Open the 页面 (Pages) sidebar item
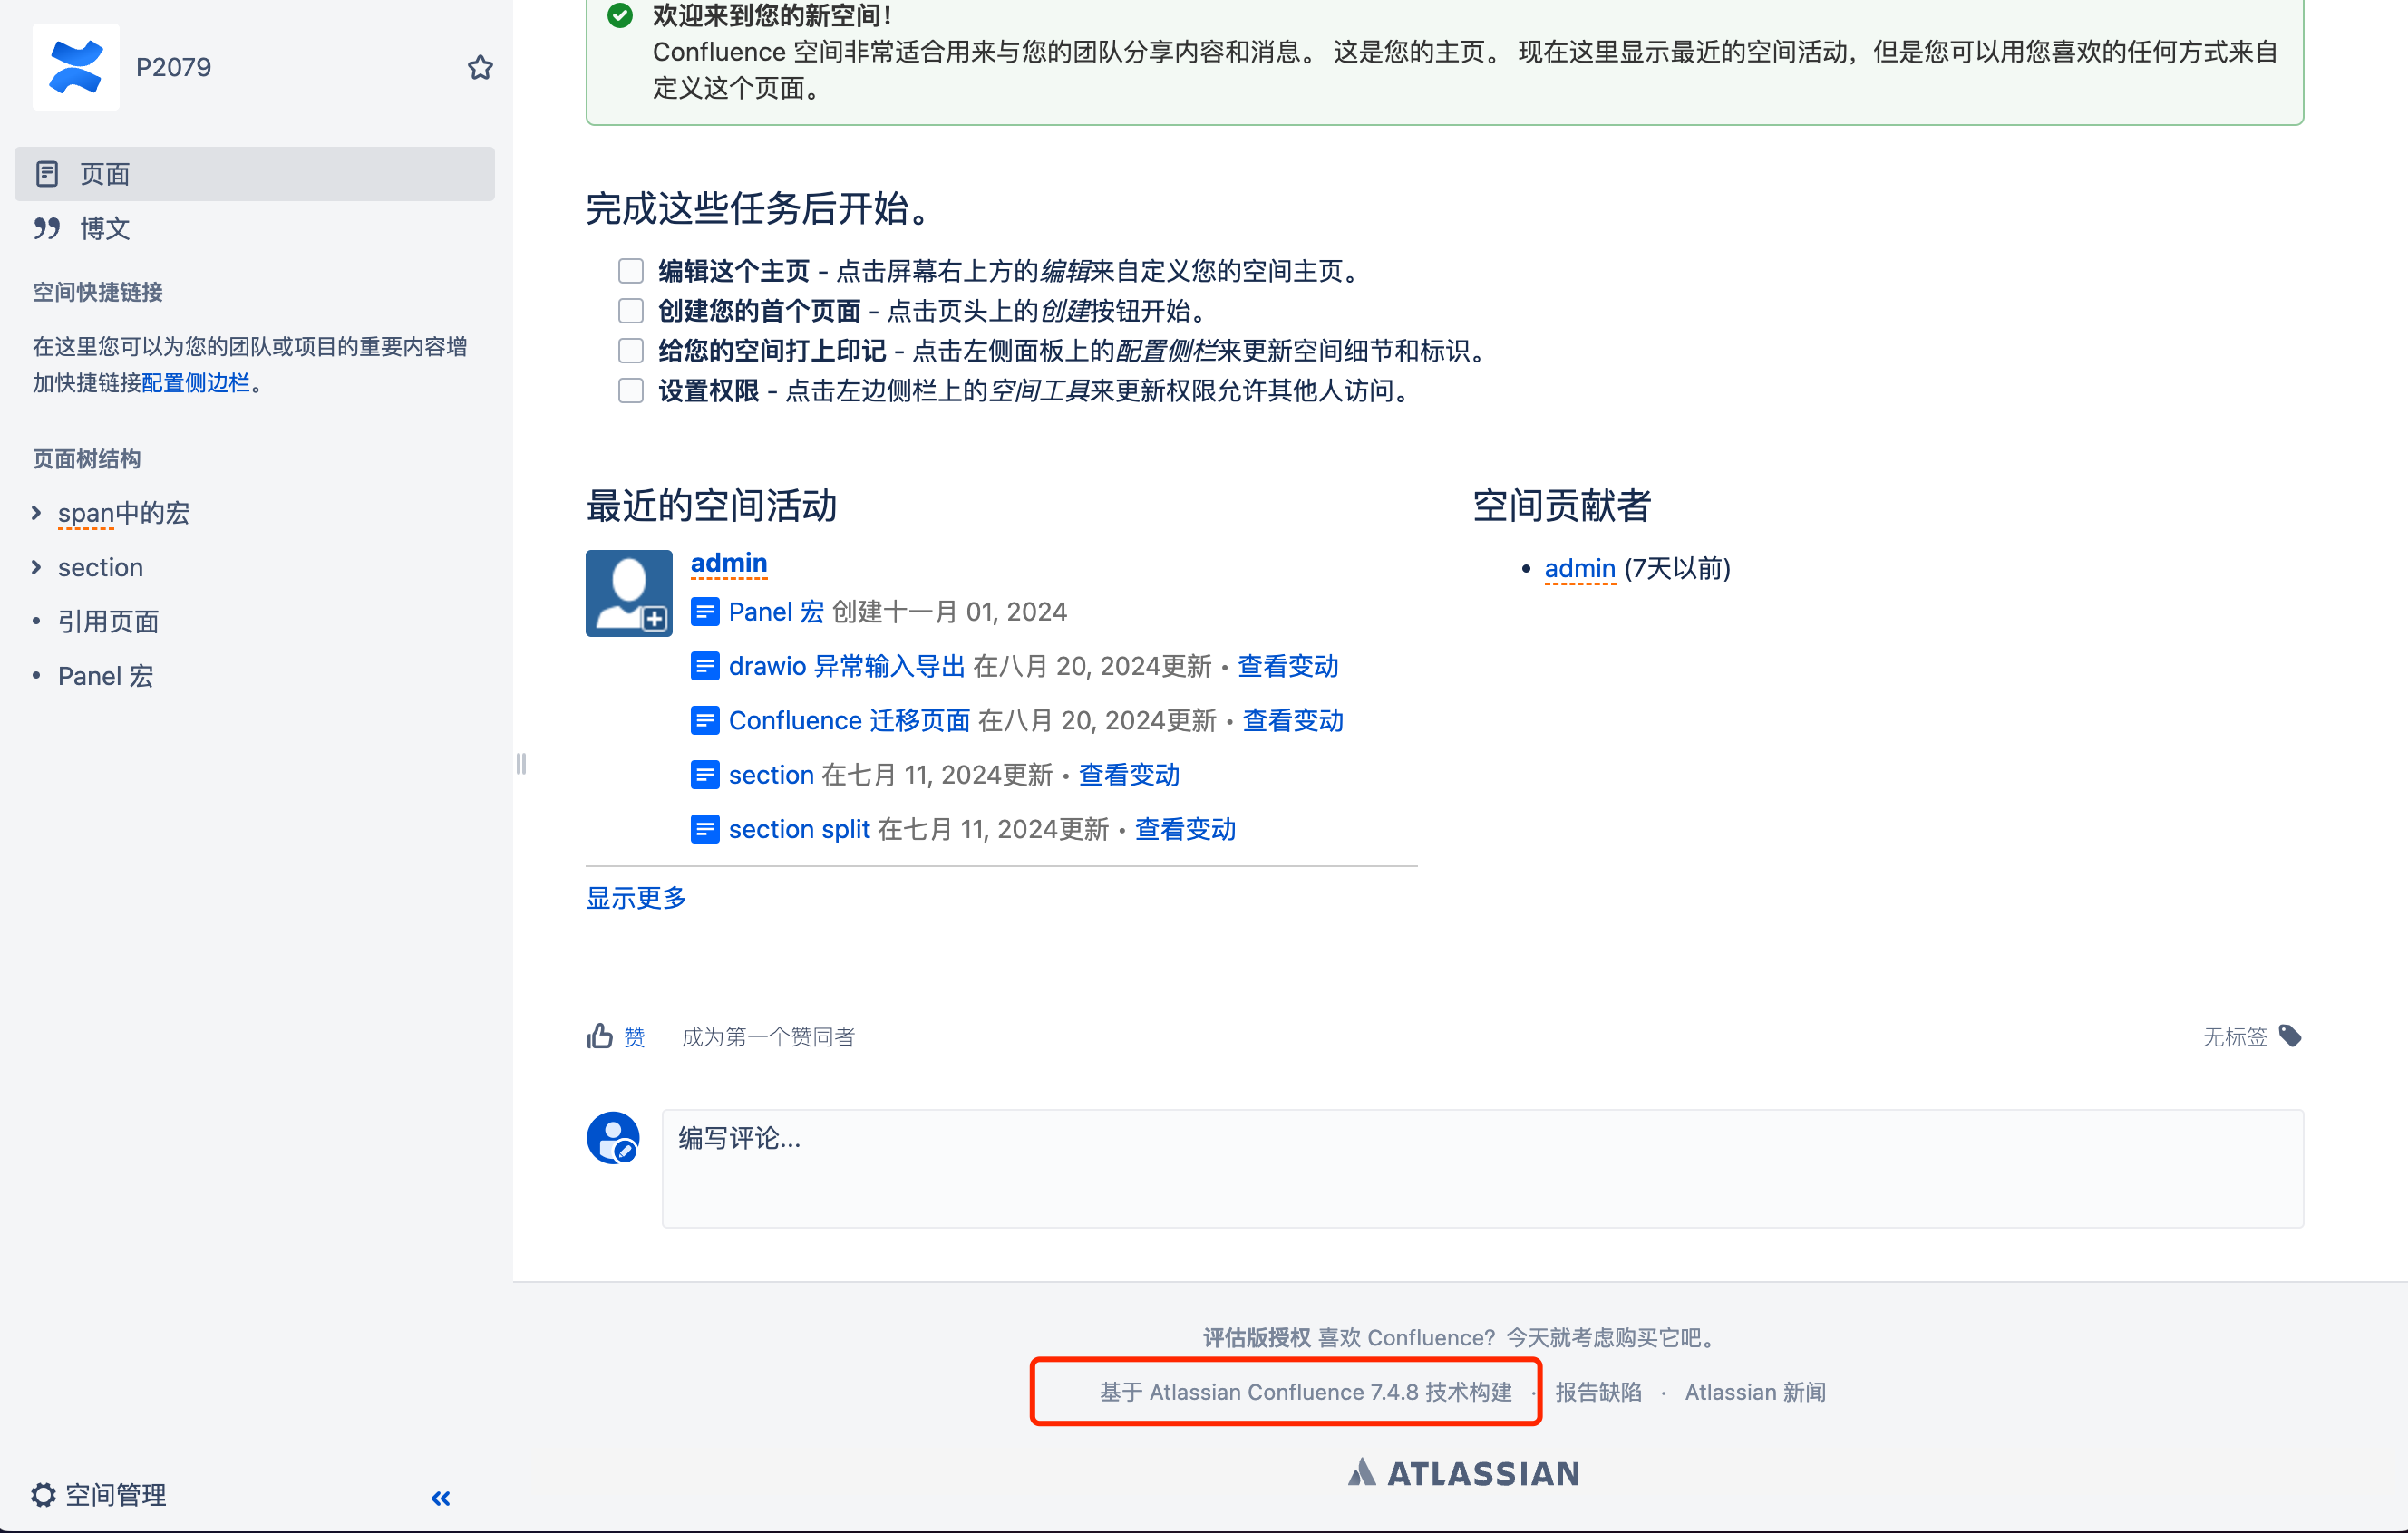The width and height of the screenshot is (2408, 1533). coord(254,174)
